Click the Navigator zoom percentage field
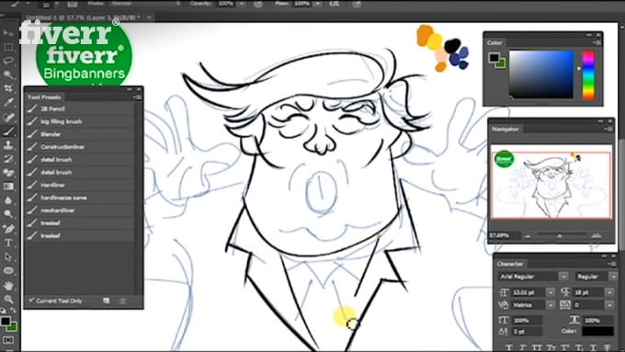 (x=504, y=235)
